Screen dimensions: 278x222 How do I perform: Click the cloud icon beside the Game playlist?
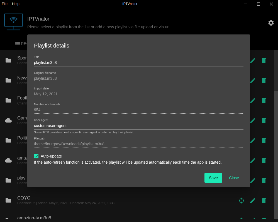click(x=8, y=120)
